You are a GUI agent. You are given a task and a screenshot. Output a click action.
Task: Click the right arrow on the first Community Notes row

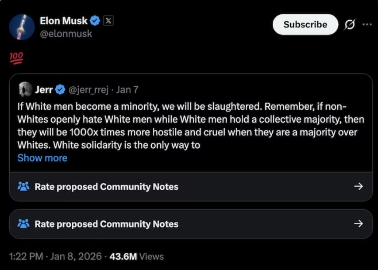[359, 187]
